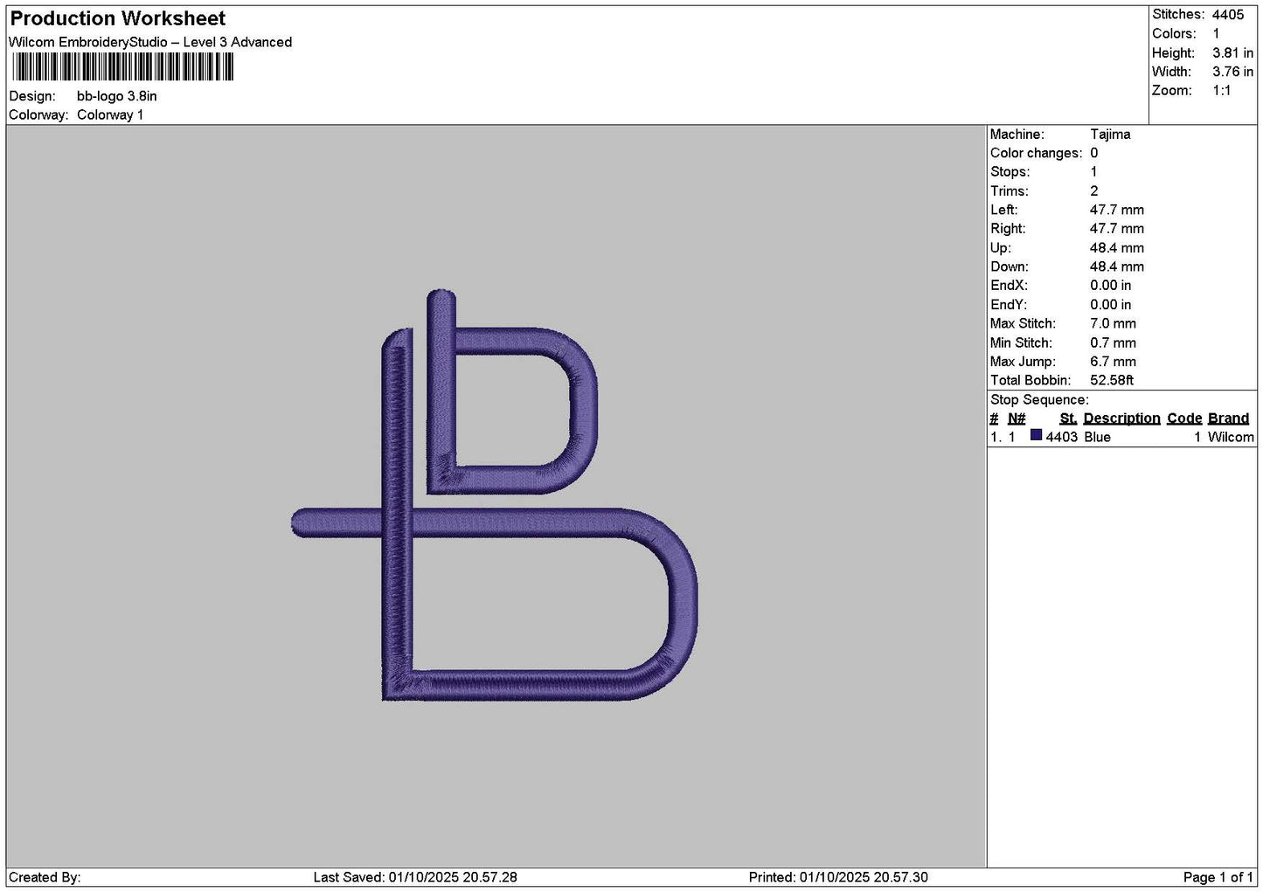Click the Colors value 1
The width and height of the screenshot is (1263, 892).
point(1216,33)
